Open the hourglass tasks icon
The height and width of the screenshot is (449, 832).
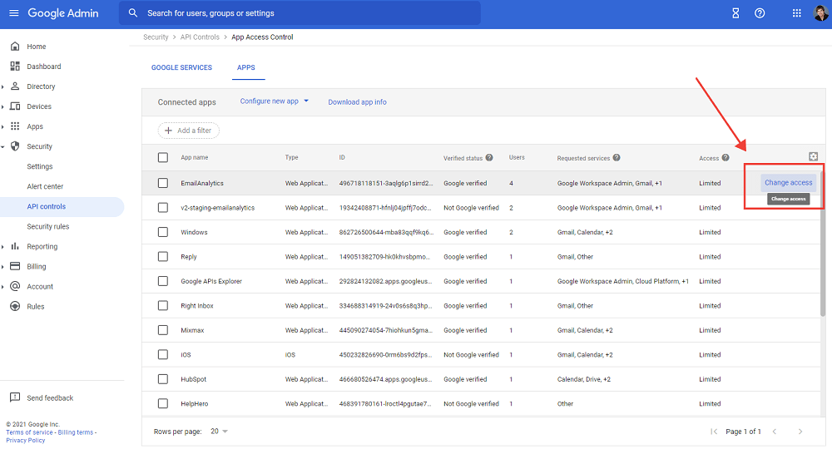pos(735,13)
